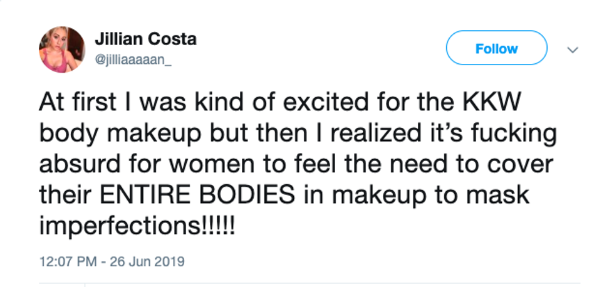Open the Jillian Costa display name link
This screenshot has height=287, width=614.
coord(145,39)
